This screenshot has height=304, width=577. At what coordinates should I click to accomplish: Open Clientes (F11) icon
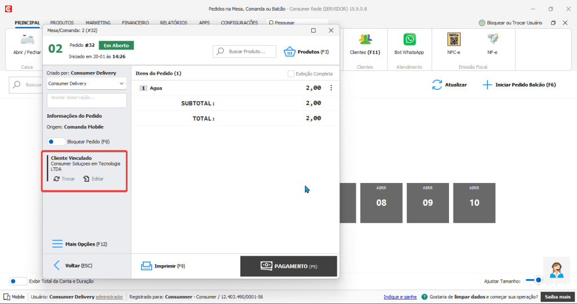coord(365,40)
